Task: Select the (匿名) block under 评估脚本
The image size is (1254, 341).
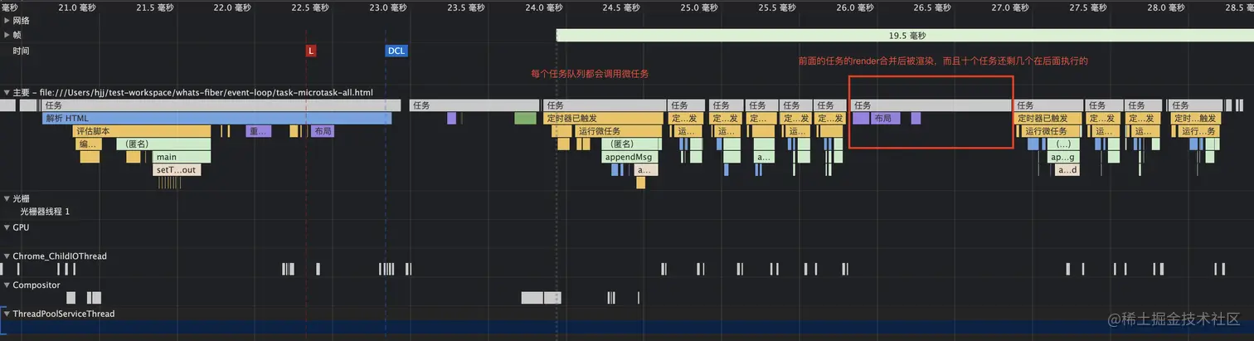Action: click(163, 144)
